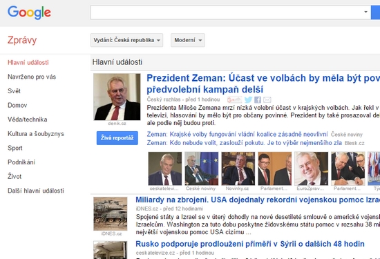This screenshot has width=380, height=259.
Task: Open Další hlavní události link
Action: (36, 191)
